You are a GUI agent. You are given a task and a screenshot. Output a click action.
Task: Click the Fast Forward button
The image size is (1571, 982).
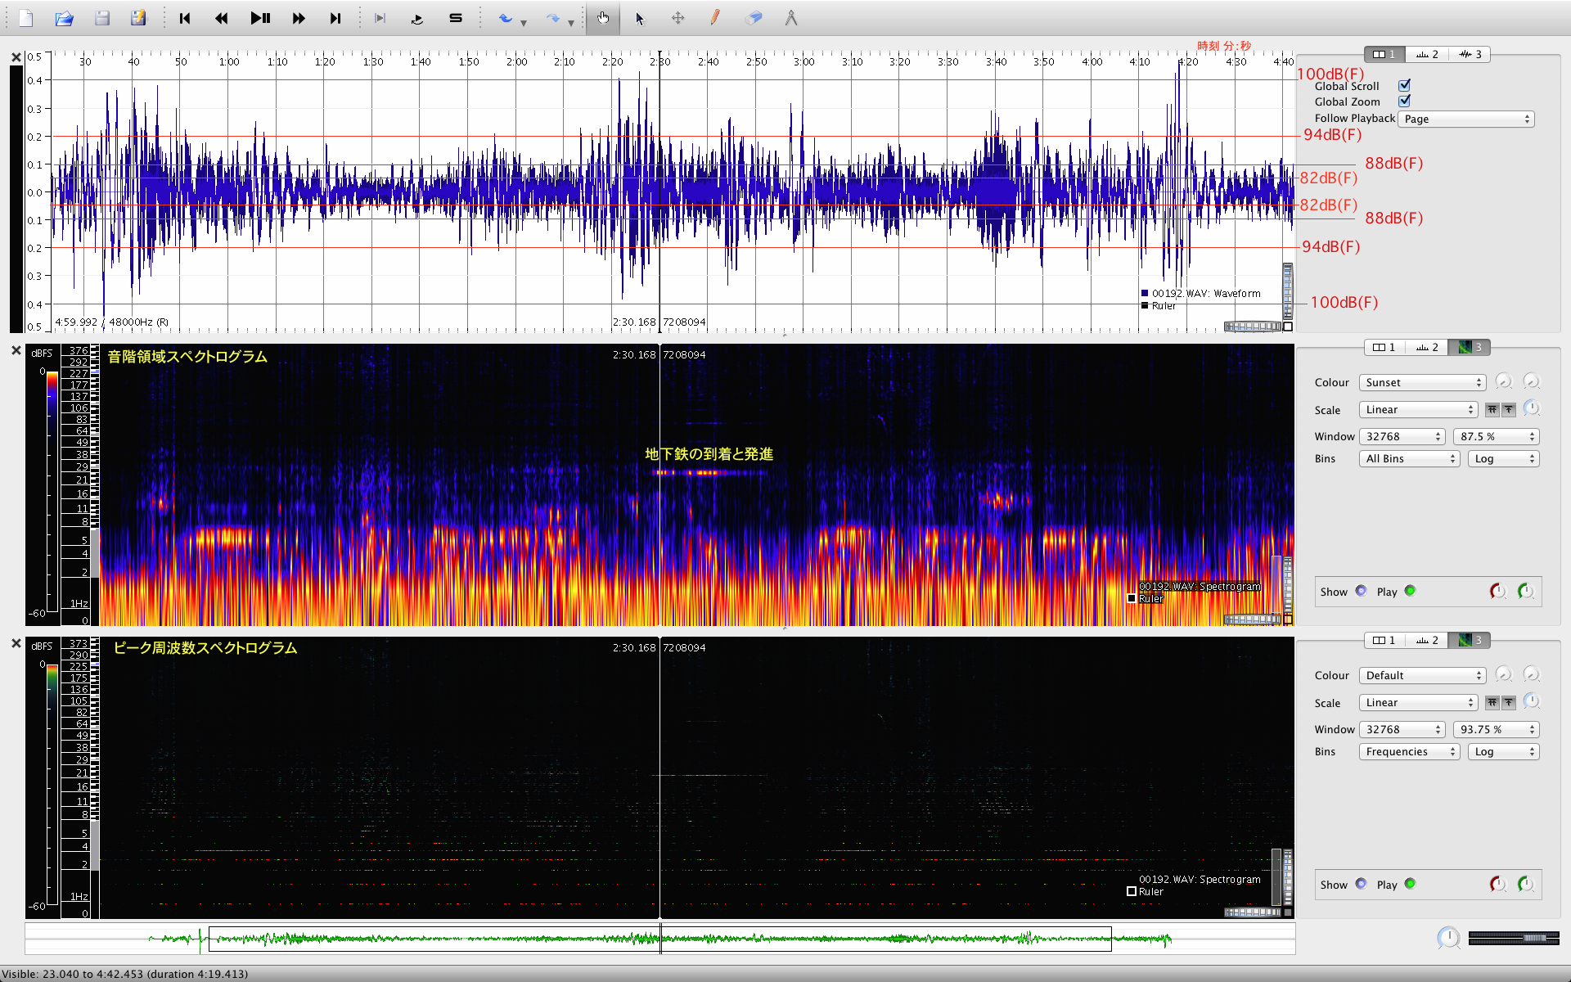[299, 18]
